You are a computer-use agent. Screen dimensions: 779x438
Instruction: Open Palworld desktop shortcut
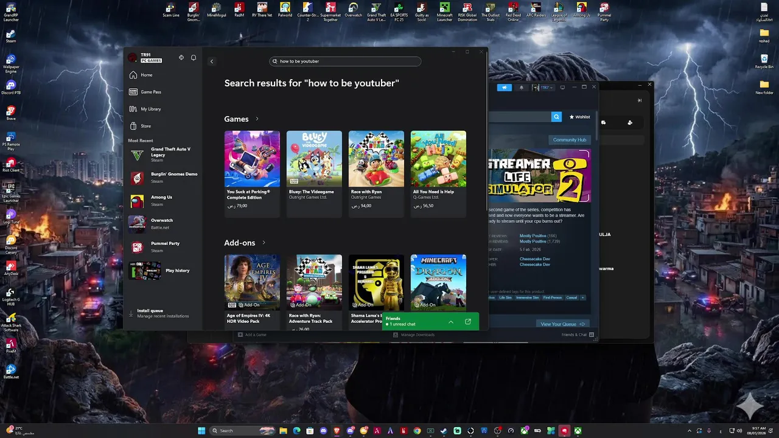click(285, 10)
